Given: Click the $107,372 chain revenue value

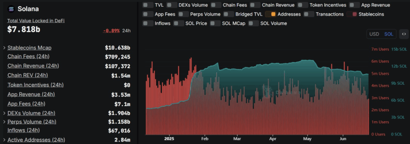Looking at the screenshot, I should pyautogui.click(x=117, y=66).
